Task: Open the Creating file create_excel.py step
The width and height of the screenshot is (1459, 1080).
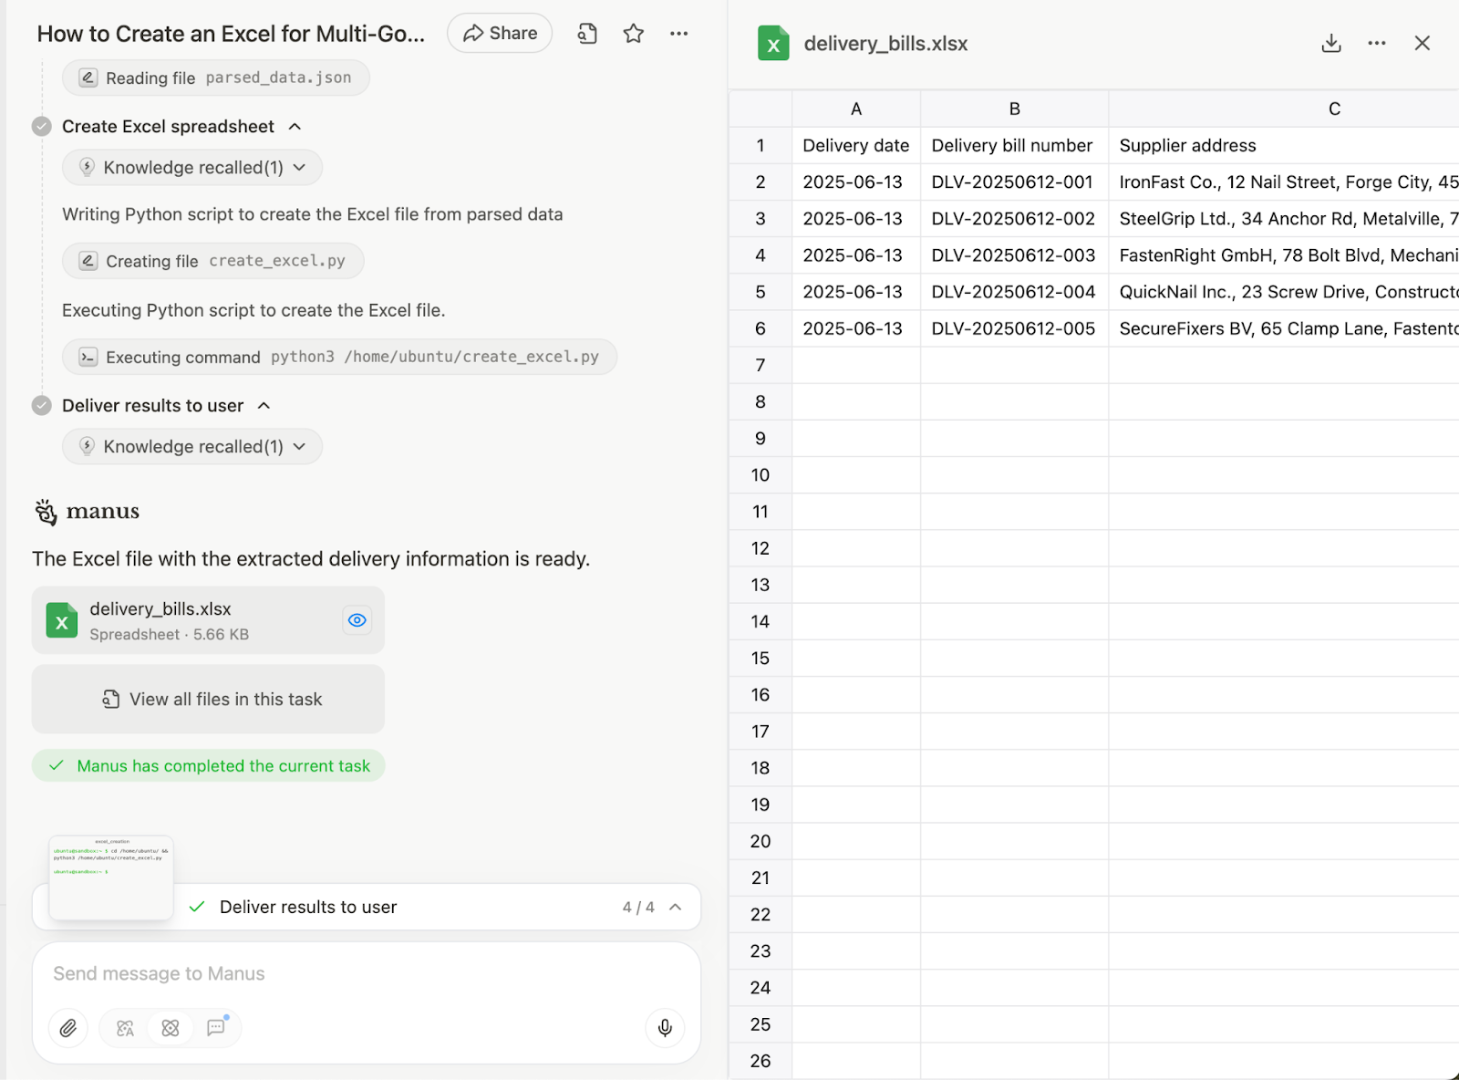Action: [x=213, y=261]
